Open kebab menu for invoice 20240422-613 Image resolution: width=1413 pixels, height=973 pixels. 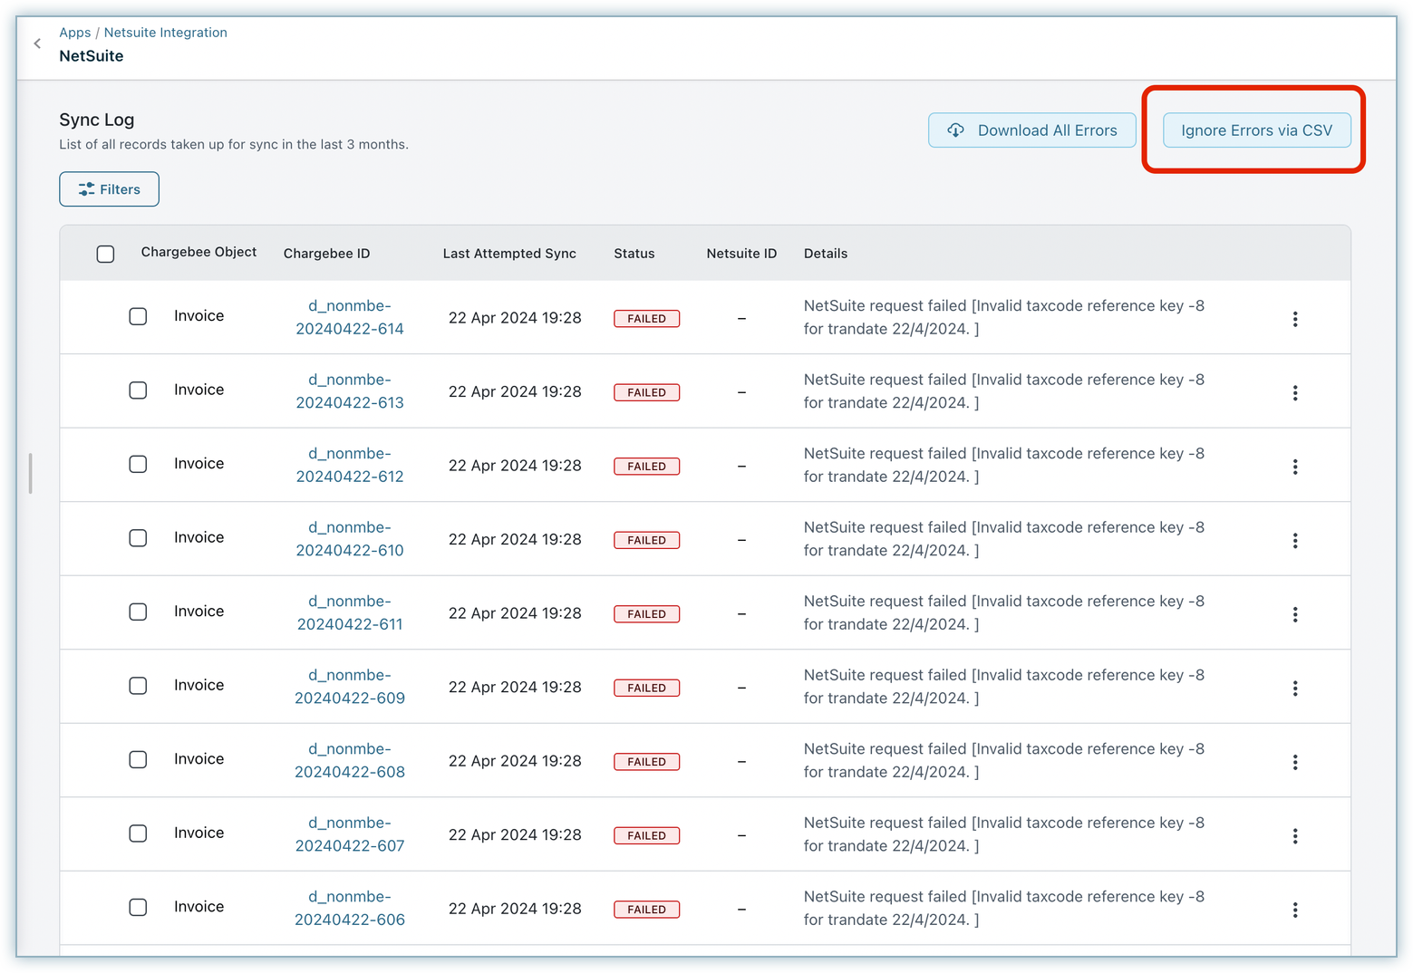pos(1295,393)
